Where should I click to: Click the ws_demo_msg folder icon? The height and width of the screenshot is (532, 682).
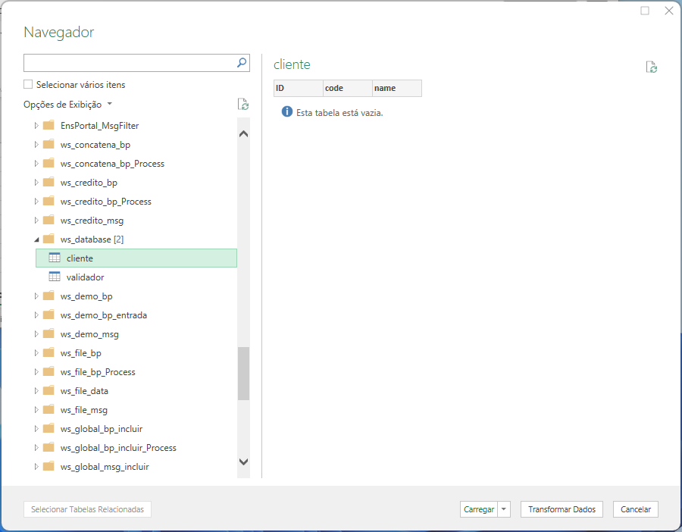click(x=48, y=334)
